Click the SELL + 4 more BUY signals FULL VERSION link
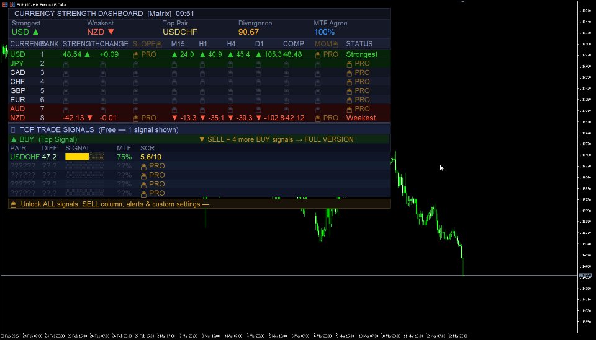The width and height of the screenshot is (596, 340). (x=276, y=139)
